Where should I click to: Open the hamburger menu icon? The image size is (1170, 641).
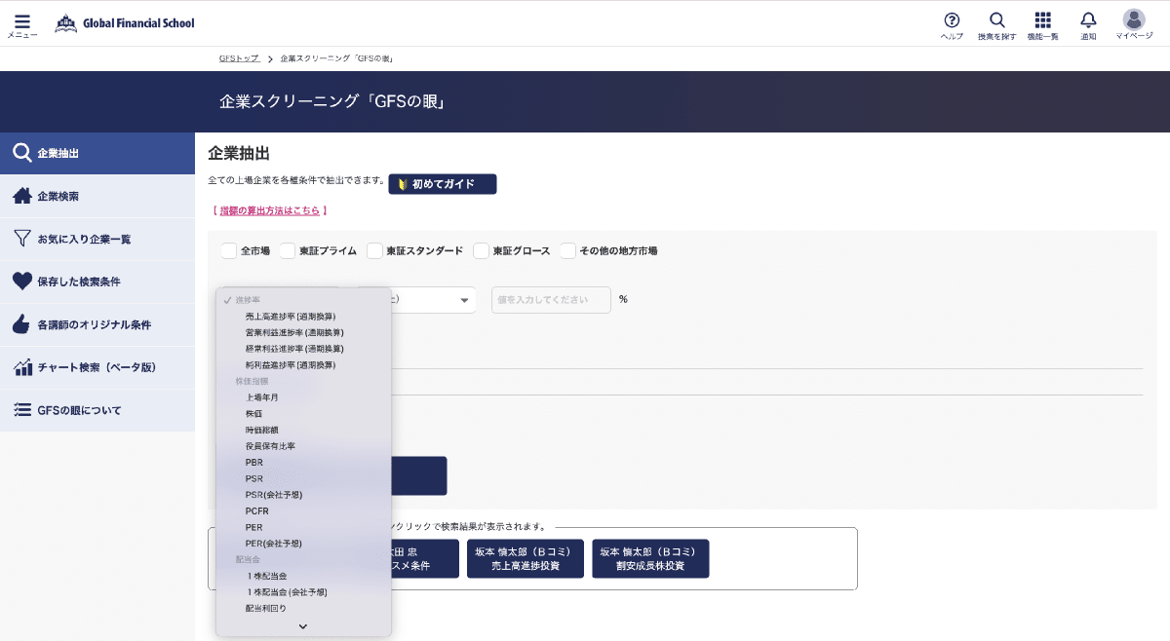(x=22, y=20)
